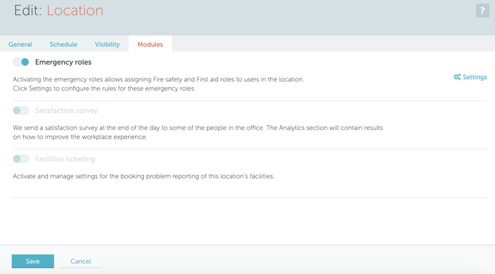
Task: Open the Settings text link for Emergency roles
Action: click(x=474, y=77)
